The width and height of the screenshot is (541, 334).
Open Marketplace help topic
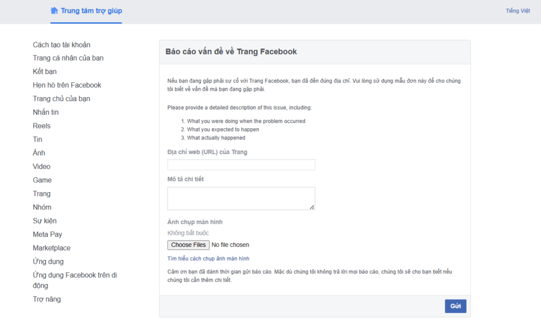51,248
